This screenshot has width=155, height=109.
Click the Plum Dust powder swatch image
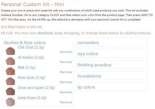(x=10, y=81)
